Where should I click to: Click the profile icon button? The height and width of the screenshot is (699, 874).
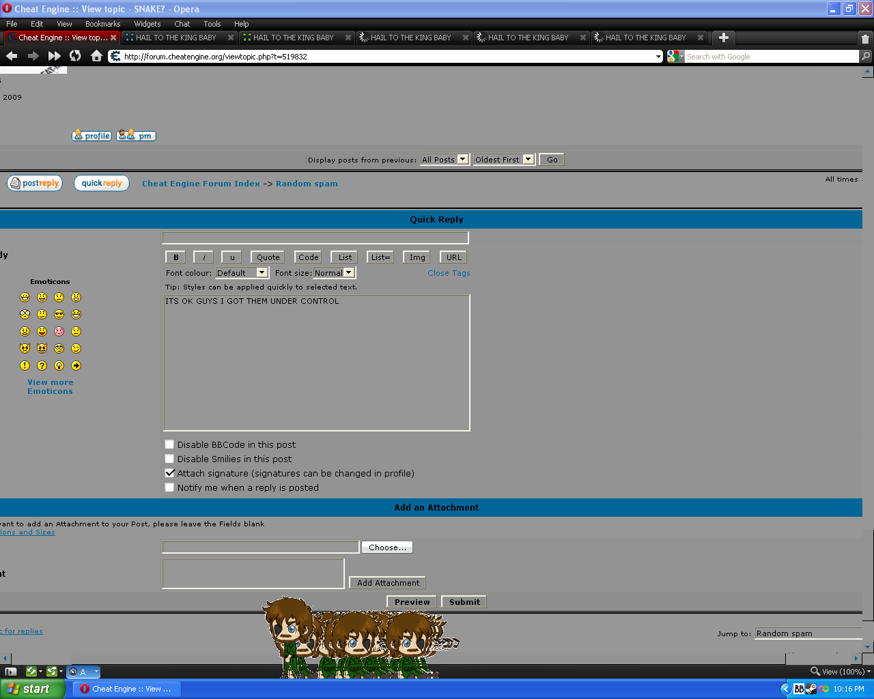[x=91, y=136]
